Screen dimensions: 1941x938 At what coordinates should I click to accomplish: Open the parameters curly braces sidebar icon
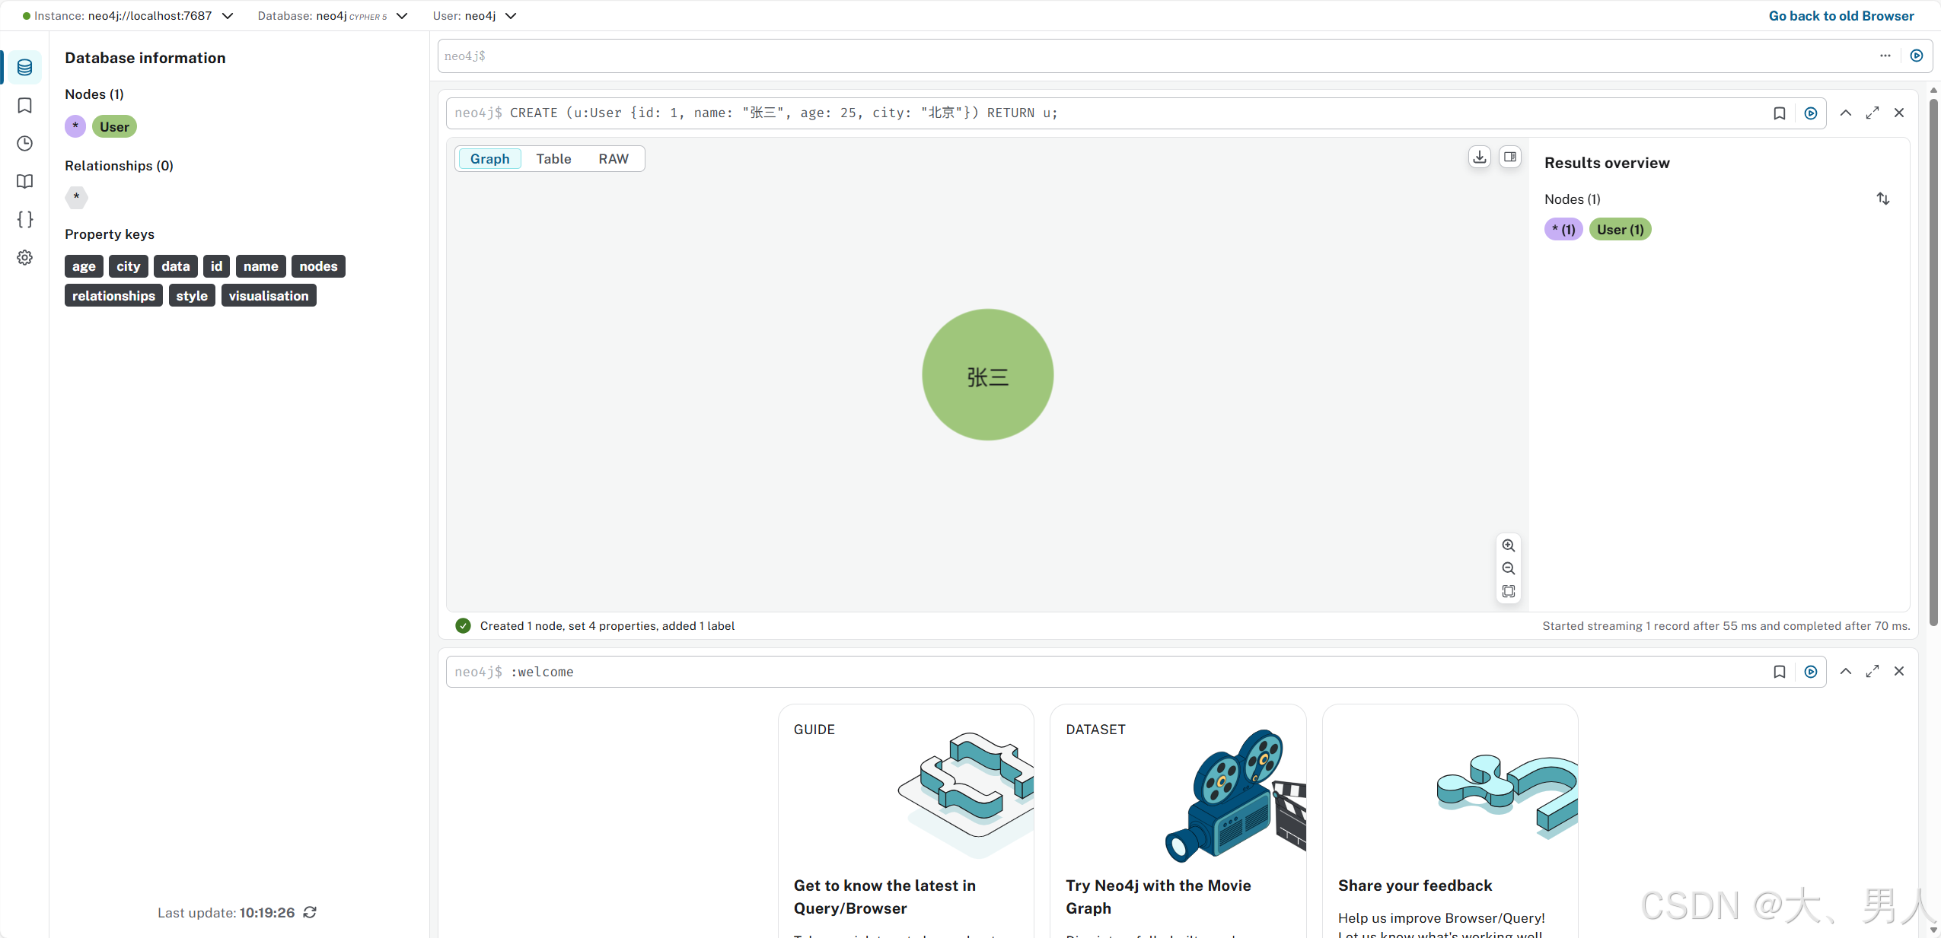click(x=24, y=220)
